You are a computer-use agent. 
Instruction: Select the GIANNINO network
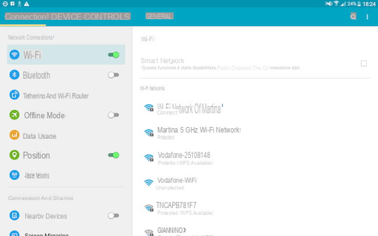tap(255, 231)
